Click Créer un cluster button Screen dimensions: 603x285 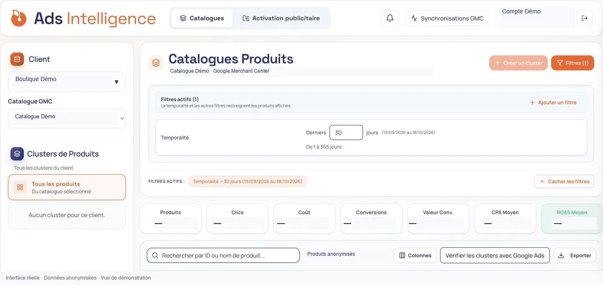tap(519, 63)
